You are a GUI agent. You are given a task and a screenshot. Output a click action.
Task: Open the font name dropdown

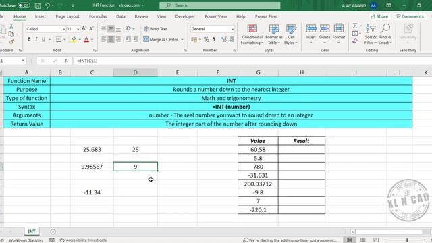tap(63, 29)
